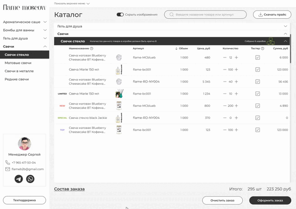Viewport: 296px width, 209px height.
Task: Open Техподдержка support button
Action: tap(25, 200)
